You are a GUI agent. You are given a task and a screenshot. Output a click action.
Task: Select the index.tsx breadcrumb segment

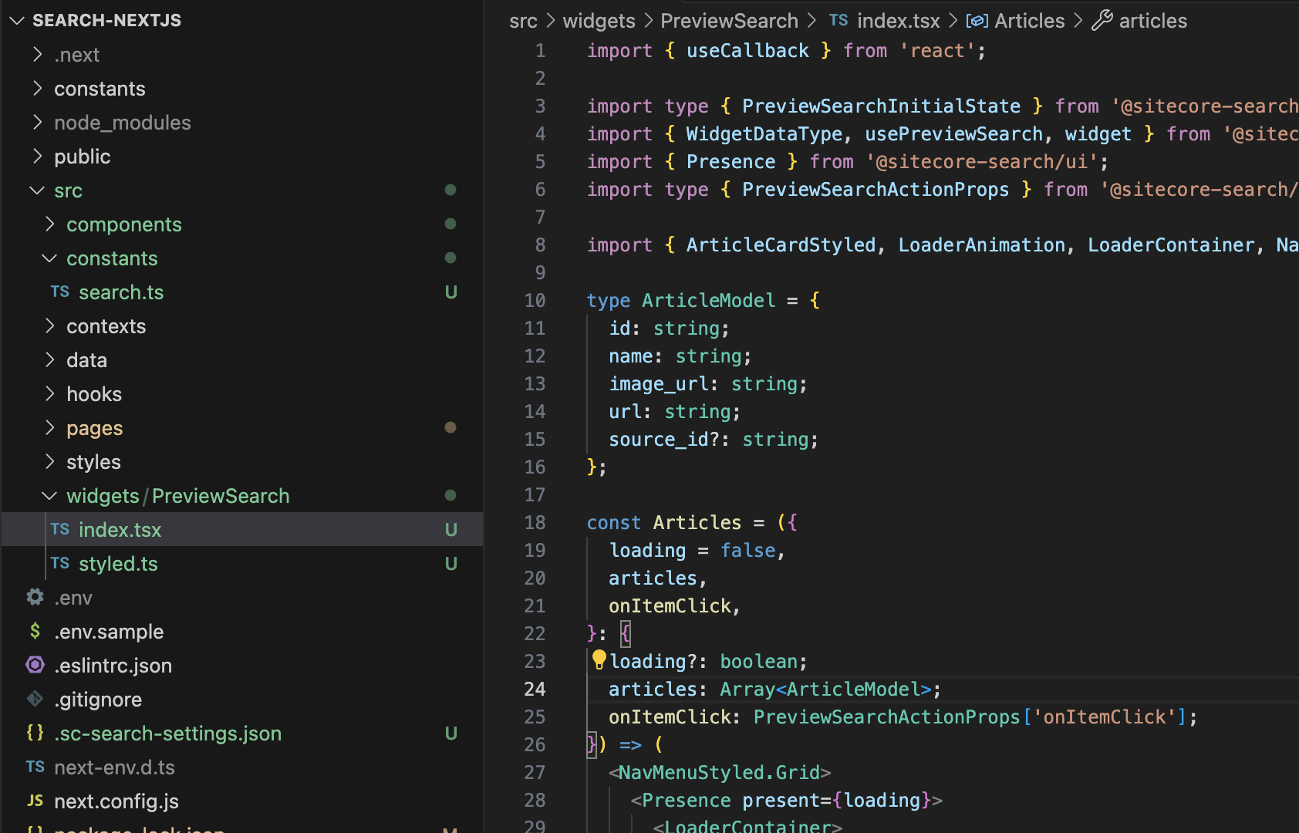pyautogui.click(x=899, y=21)
